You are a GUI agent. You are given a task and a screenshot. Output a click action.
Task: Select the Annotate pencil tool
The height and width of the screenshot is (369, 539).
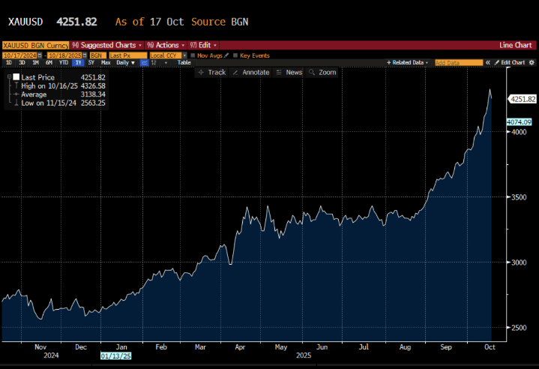[250, 72]
